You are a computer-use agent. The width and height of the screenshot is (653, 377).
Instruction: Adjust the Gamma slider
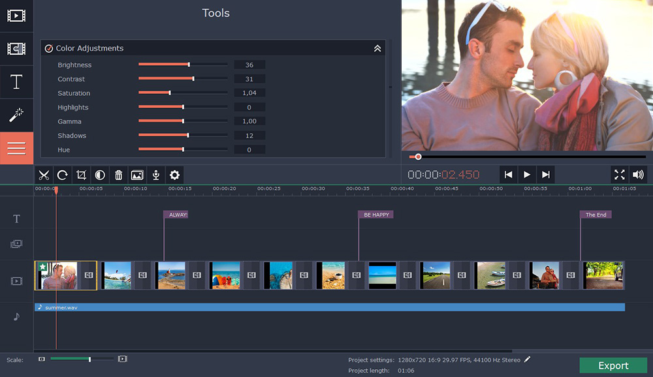coord(183,121)
